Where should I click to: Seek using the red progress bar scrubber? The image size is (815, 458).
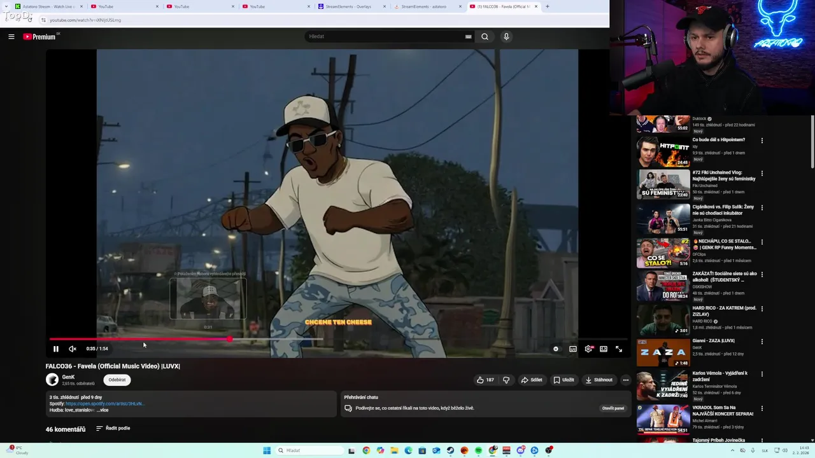point(229,339)
